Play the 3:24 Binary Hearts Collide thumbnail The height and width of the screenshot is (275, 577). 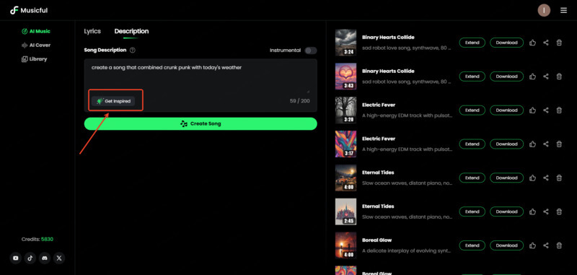click(345, 43)
